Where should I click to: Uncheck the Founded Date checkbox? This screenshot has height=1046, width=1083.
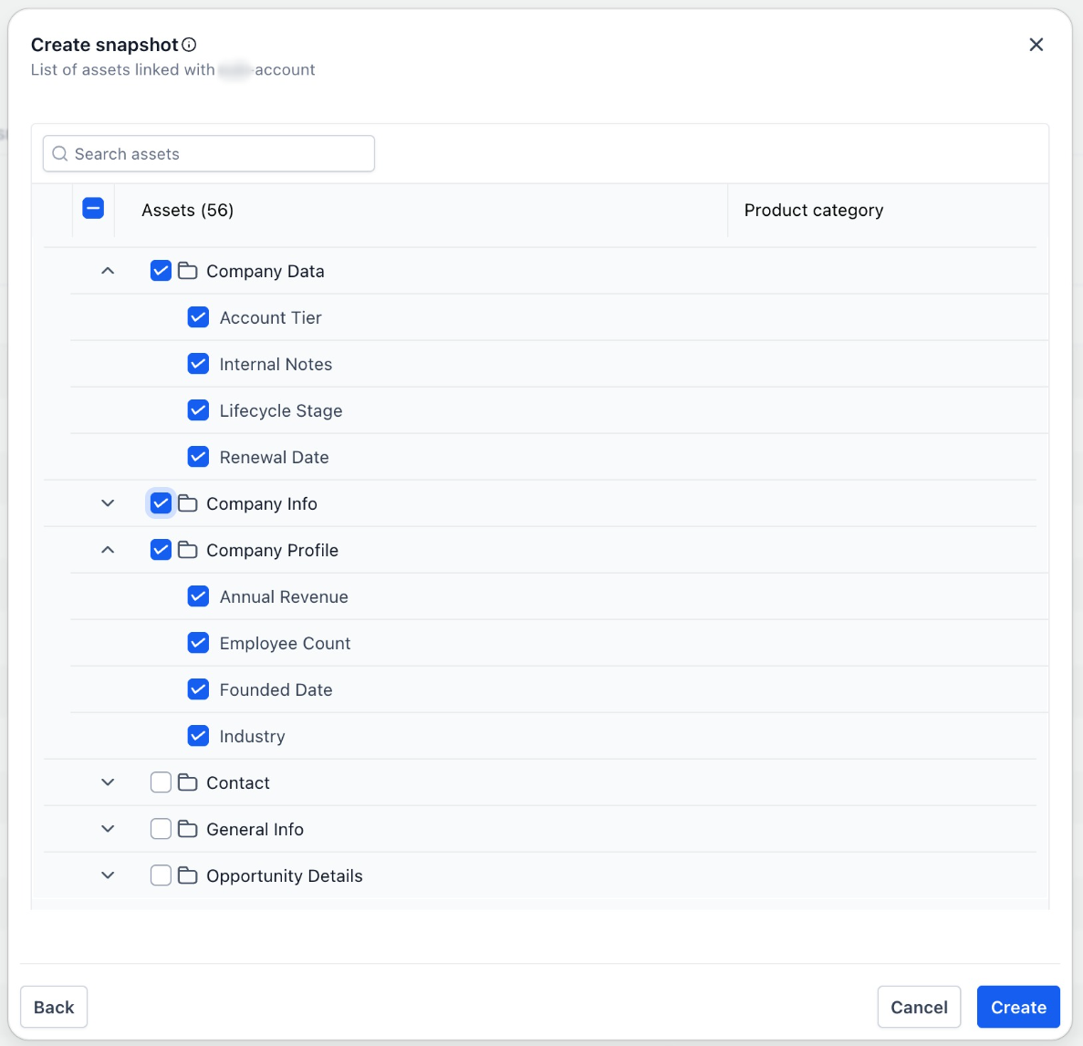click(198, 689)
